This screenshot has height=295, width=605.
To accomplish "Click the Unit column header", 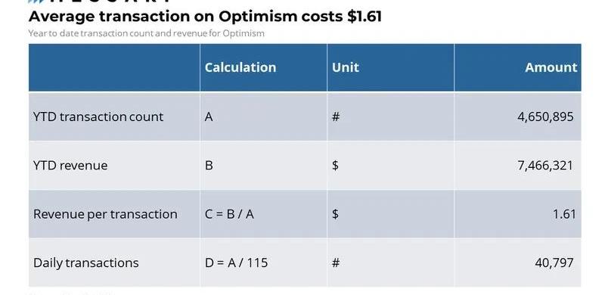I will [346, 67].
